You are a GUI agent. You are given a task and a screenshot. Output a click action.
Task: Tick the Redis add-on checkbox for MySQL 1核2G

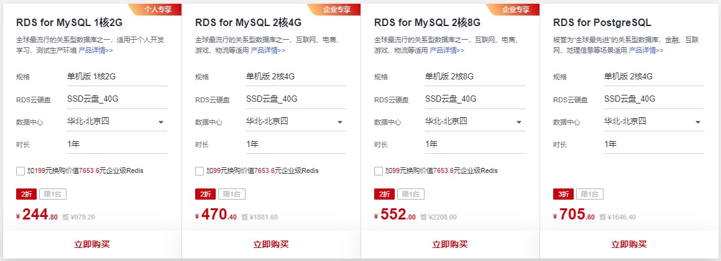21,171
